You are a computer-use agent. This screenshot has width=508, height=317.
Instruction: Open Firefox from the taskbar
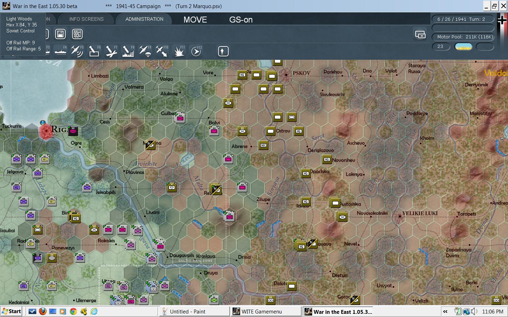pyautogui.click(x=42, y=311)
